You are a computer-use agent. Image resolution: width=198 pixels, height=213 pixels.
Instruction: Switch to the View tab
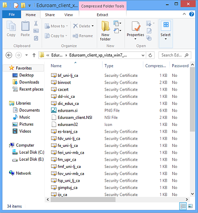coord(69,15)
